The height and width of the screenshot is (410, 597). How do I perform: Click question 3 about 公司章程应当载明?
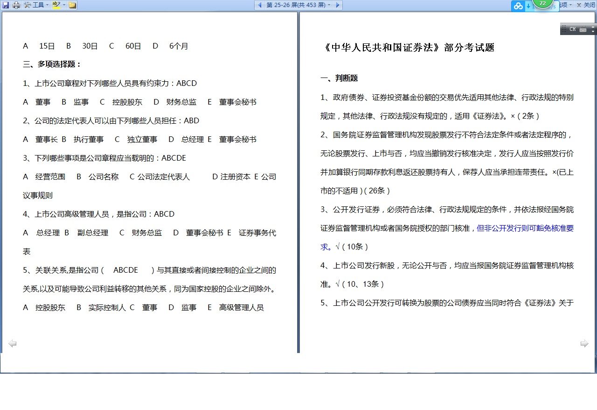tap(104, 158)
